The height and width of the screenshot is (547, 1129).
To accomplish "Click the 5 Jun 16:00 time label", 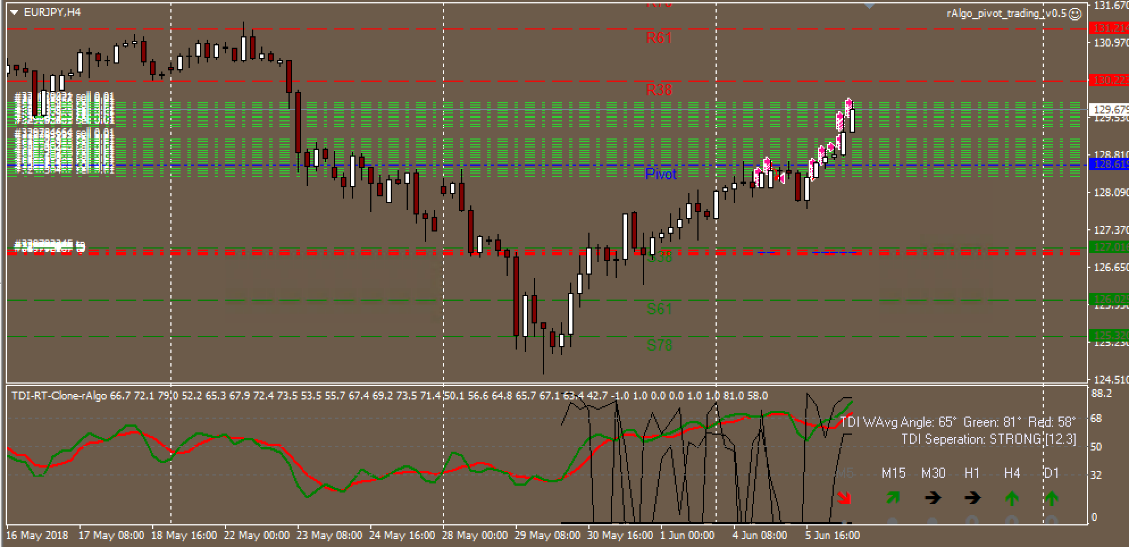I will pos(833,535).
